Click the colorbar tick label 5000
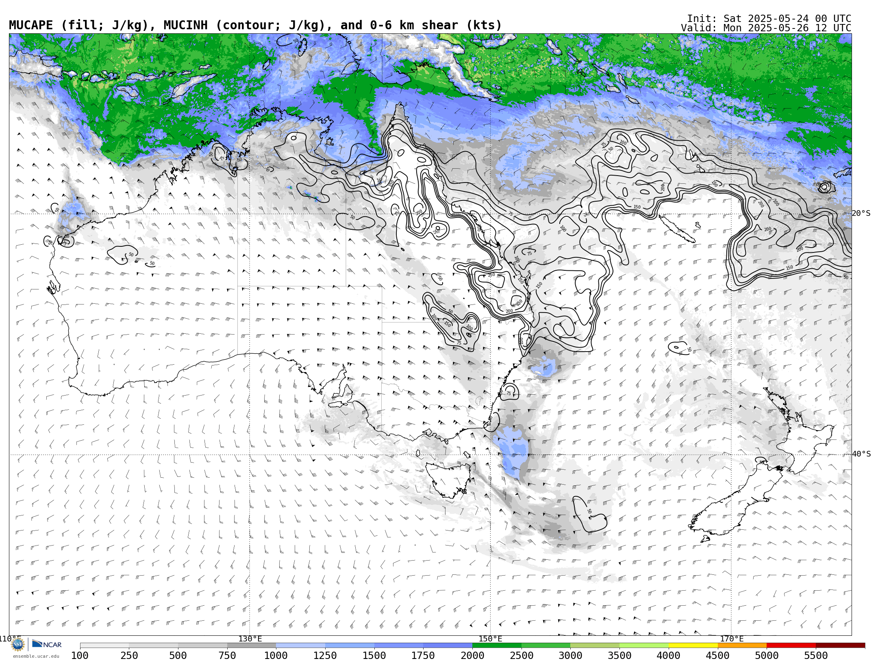The height and width of the screenshot is (661, 878). (x=767, y=655)
